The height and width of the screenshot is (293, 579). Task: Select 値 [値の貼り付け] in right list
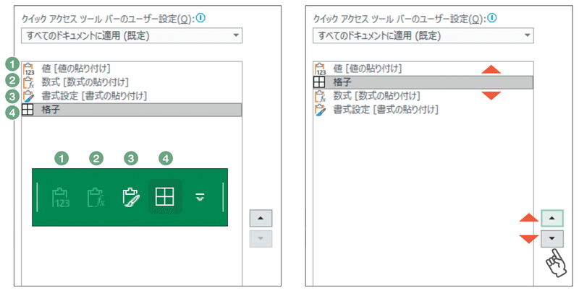(423, 69)
